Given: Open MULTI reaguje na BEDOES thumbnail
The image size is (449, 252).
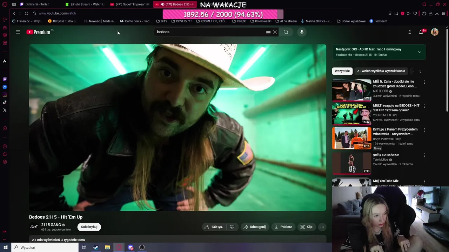Looking at the screenshot, I should [x=351, y=114].
